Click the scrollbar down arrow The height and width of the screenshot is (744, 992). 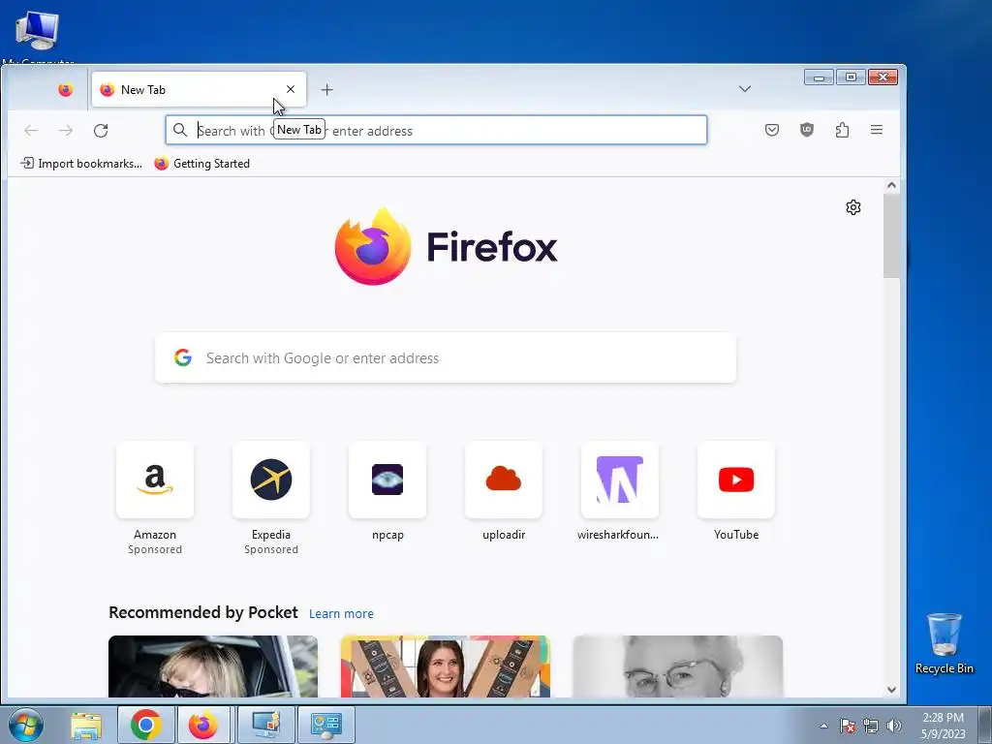click(891, 690)
